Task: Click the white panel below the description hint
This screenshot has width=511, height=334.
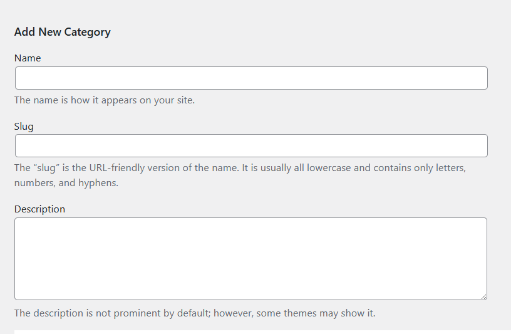Action: coord(250,331)
